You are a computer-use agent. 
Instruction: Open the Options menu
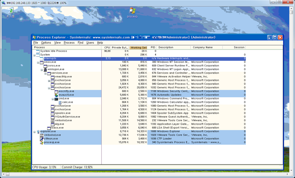(x=46, y=43)
